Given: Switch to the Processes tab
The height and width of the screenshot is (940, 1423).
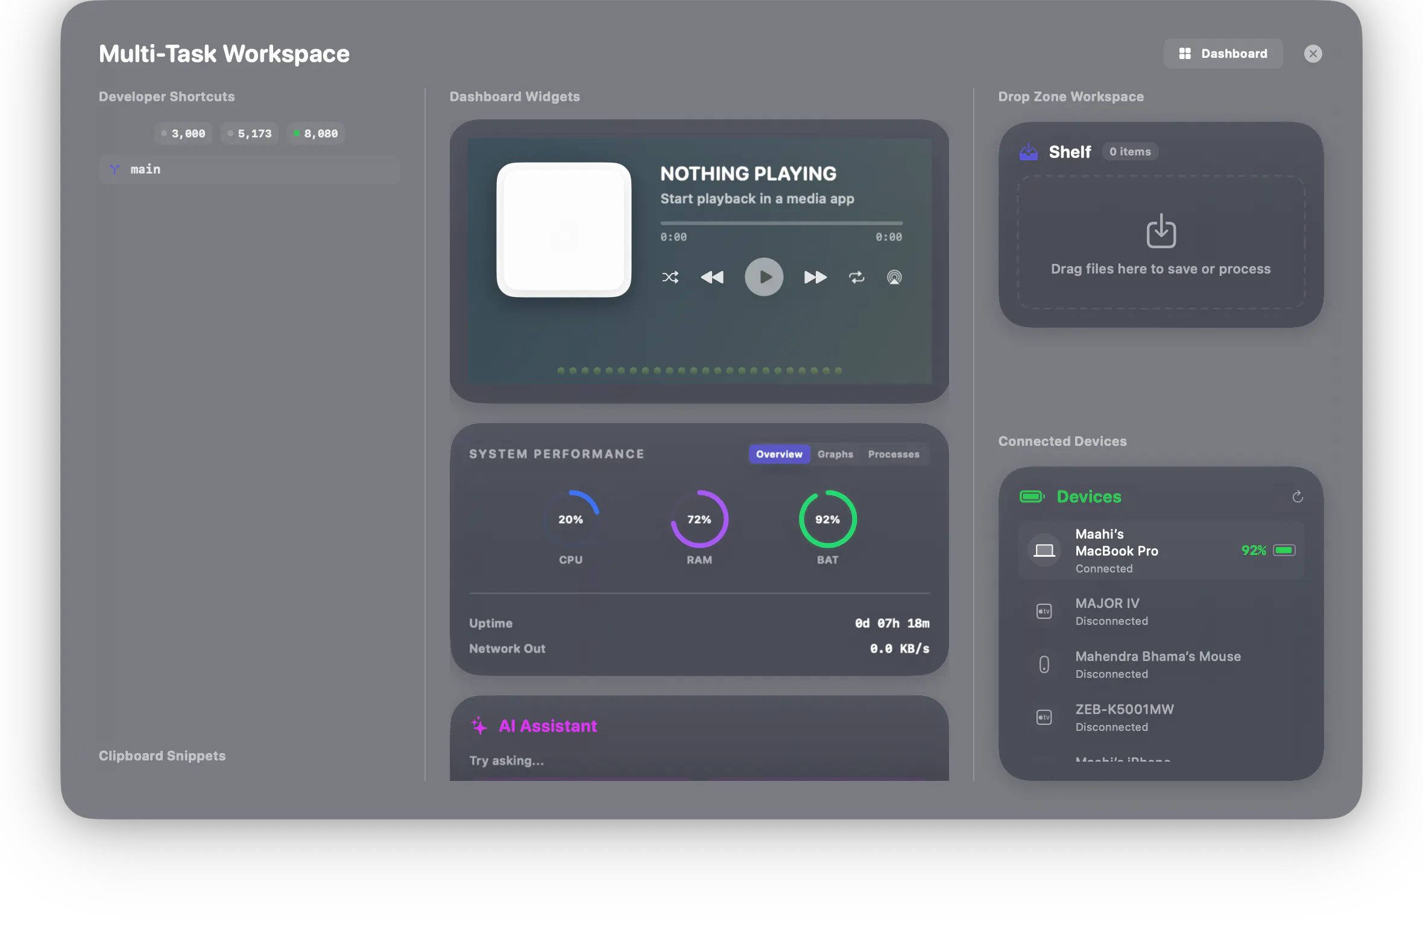Looking at the screenshot, I should pyautogui.click(x=894, y=454).
